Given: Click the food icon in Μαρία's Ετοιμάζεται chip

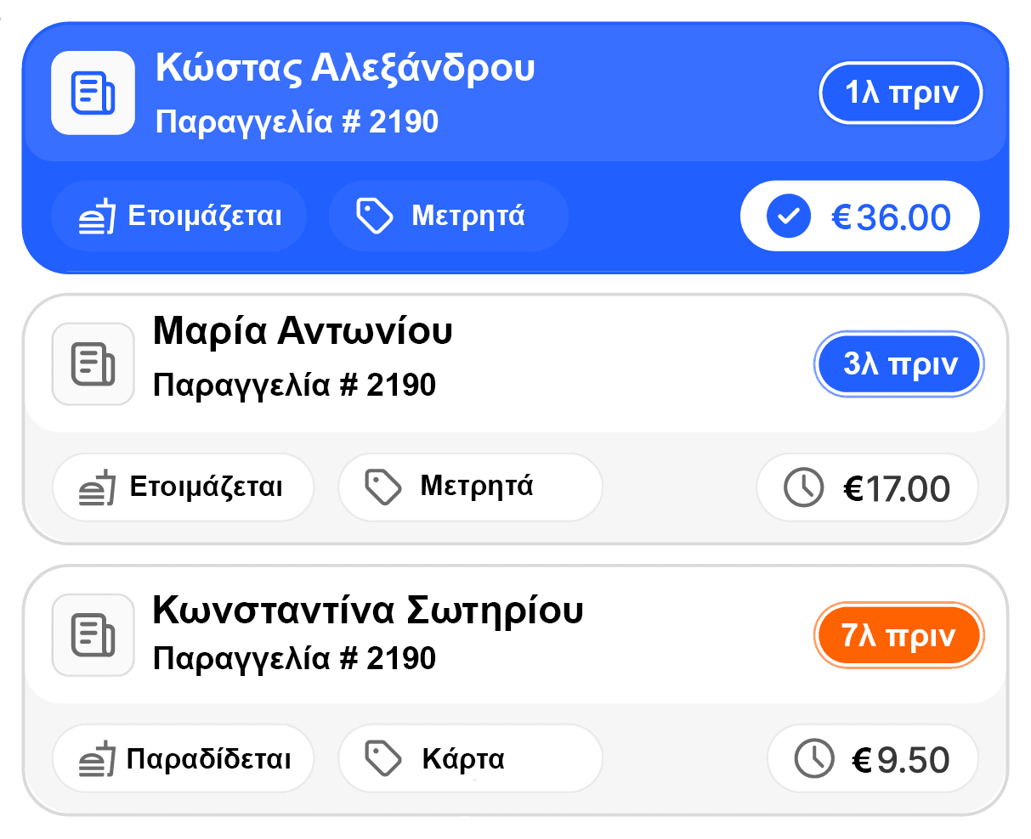Looking at the screenshot, I should point(96,487).
